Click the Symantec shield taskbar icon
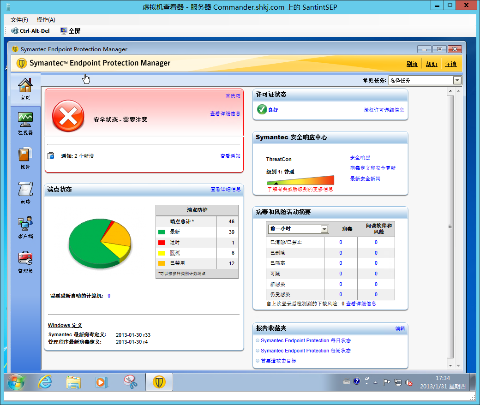480x405 pixels. pyautogui.click(x=159, y=382)
